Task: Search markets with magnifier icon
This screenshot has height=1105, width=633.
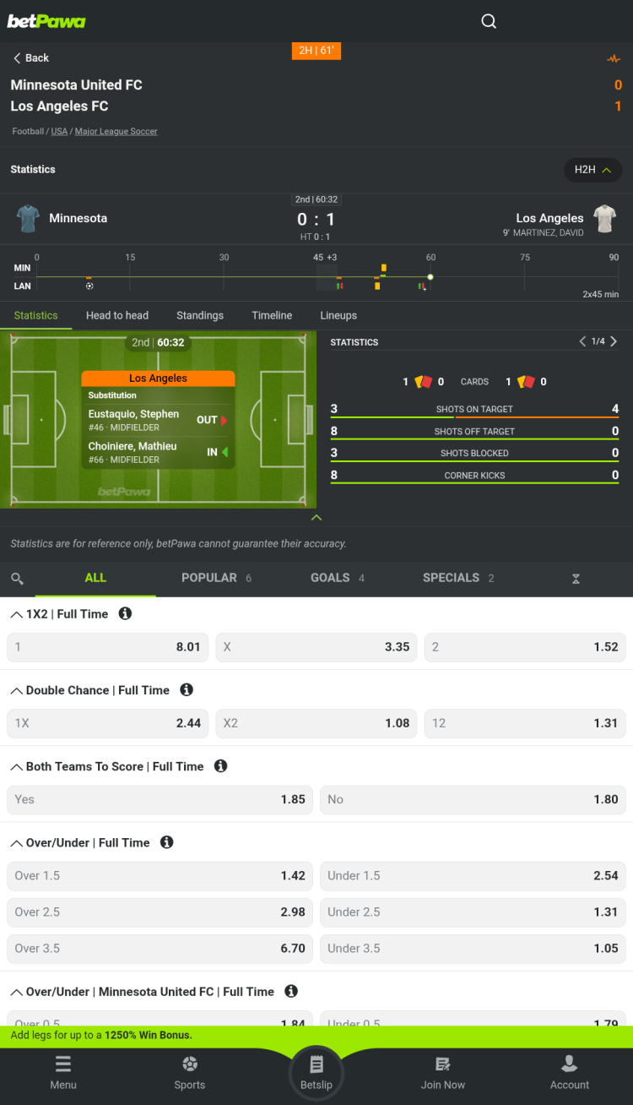Action: tap(17, 579)
